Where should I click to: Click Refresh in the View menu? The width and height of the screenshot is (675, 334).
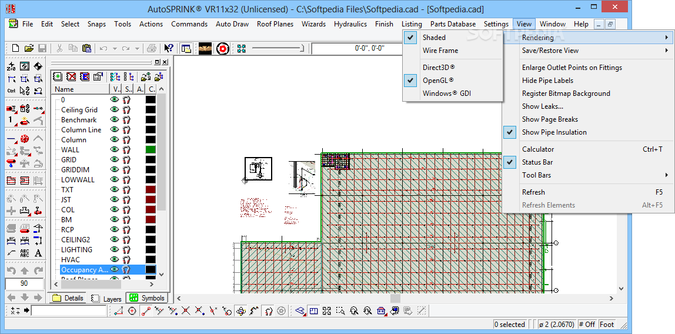589,192
